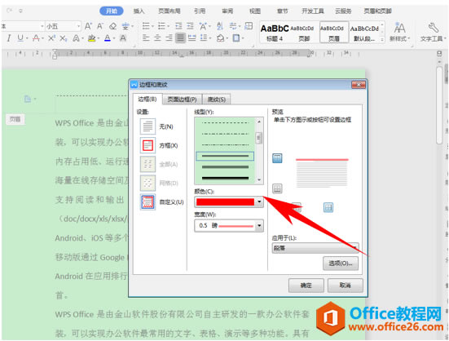Click the 确定 button

click(306, 286)
